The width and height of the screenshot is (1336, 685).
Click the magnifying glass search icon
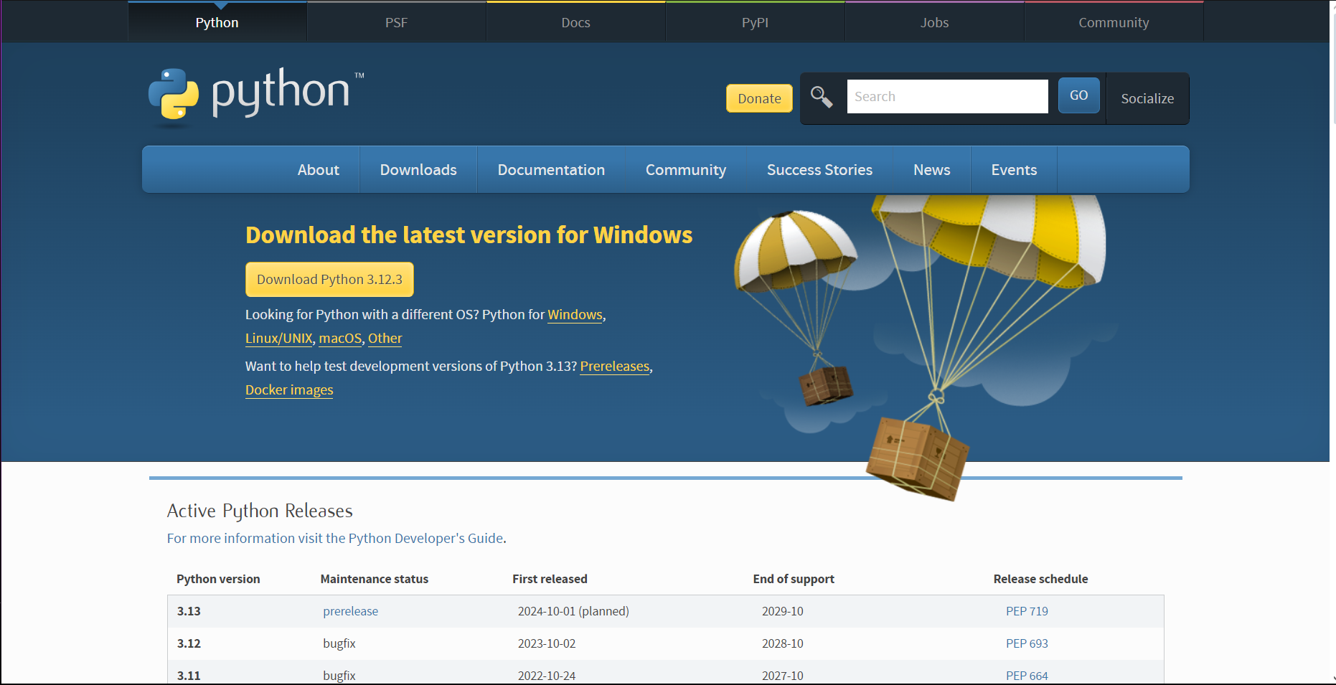point(822,97)
